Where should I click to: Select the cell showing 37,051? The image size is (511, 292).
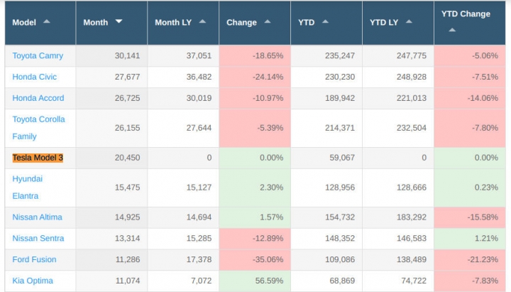(183, 56)
